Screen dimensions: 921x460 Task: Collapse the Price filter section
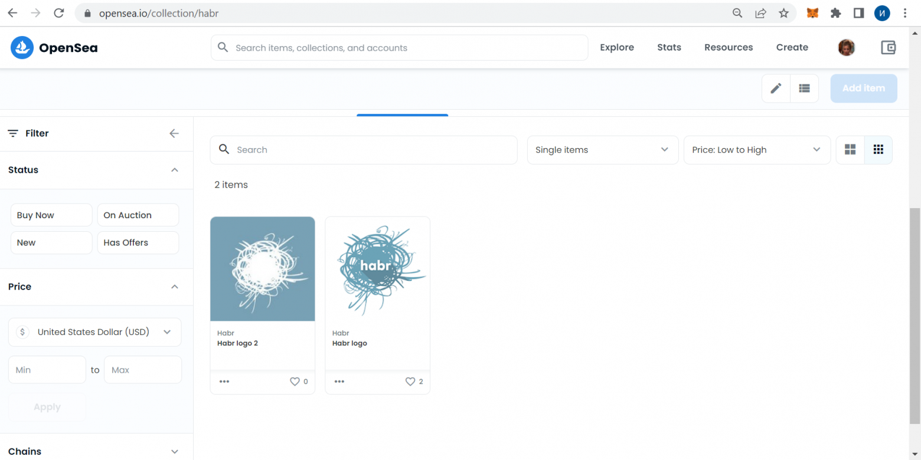click(x=174, y=287)
